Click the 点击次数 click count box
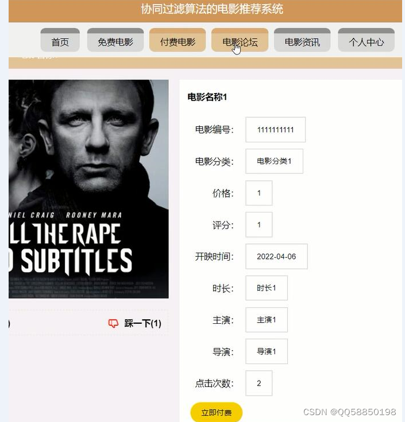Screen dimensions: 405x422 click(259, 384)
